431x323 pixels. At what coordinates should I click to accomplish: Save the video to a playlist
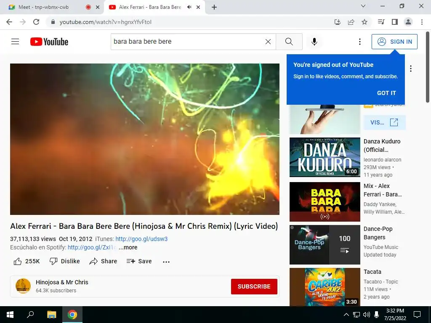[x=139, y=261]
